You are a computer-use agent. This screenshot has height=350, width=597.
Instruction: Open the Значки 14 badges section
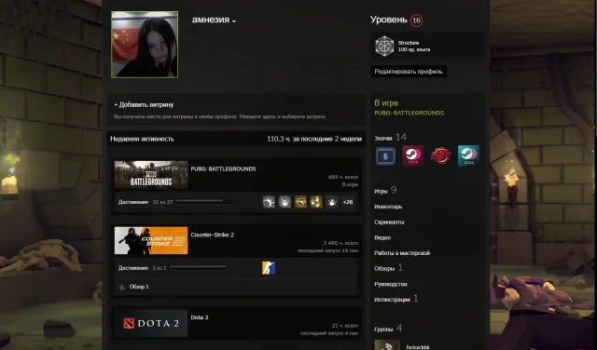[x=390, y=137]
